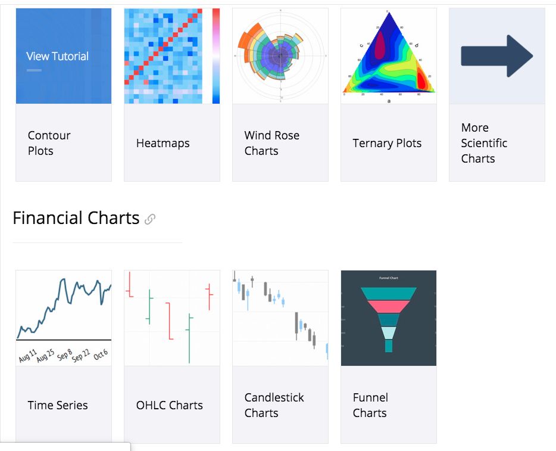
Task: Open the OHLC chart preview image
Action: coord(172,318)
